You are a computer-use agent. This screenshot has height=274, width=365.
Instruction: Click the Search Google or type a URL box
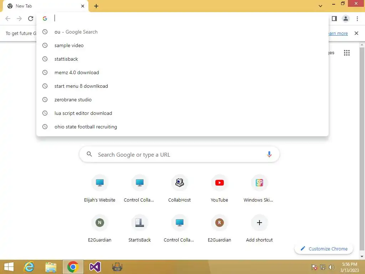tap(179, 154)
